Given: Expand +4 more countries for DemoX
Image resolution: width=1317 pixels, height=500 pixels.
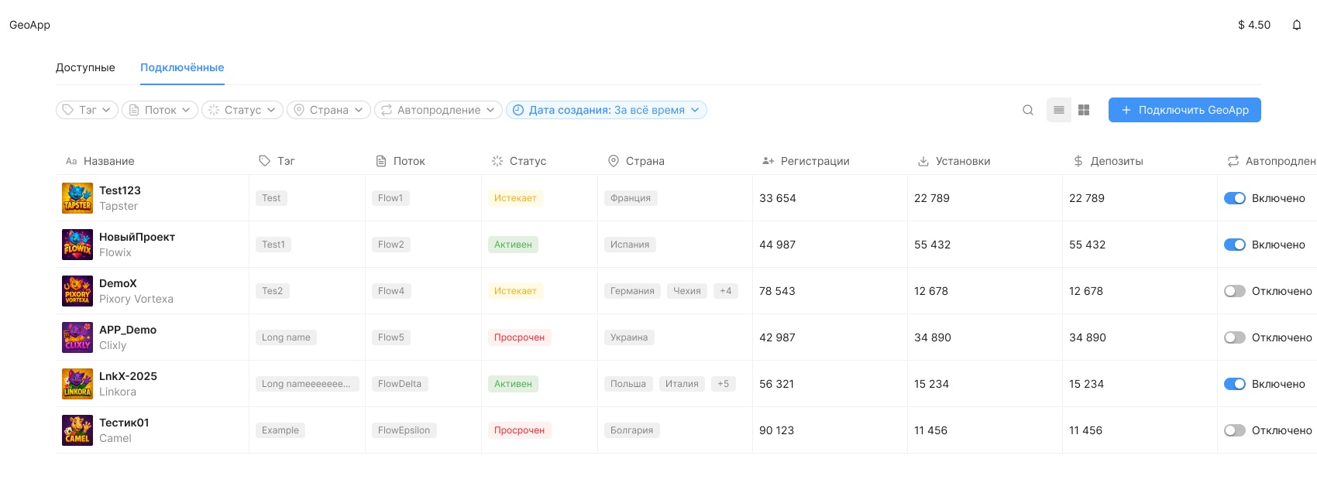Looking at the screenshot, I should [x=726, y=291].
